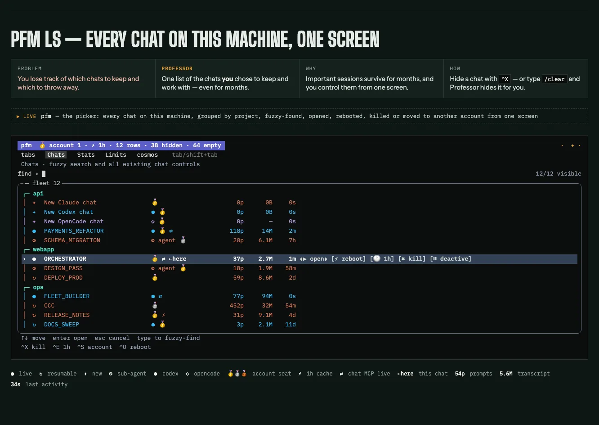Click the 1h clock action on ORCHESTRATOR row

click(382, 259)
